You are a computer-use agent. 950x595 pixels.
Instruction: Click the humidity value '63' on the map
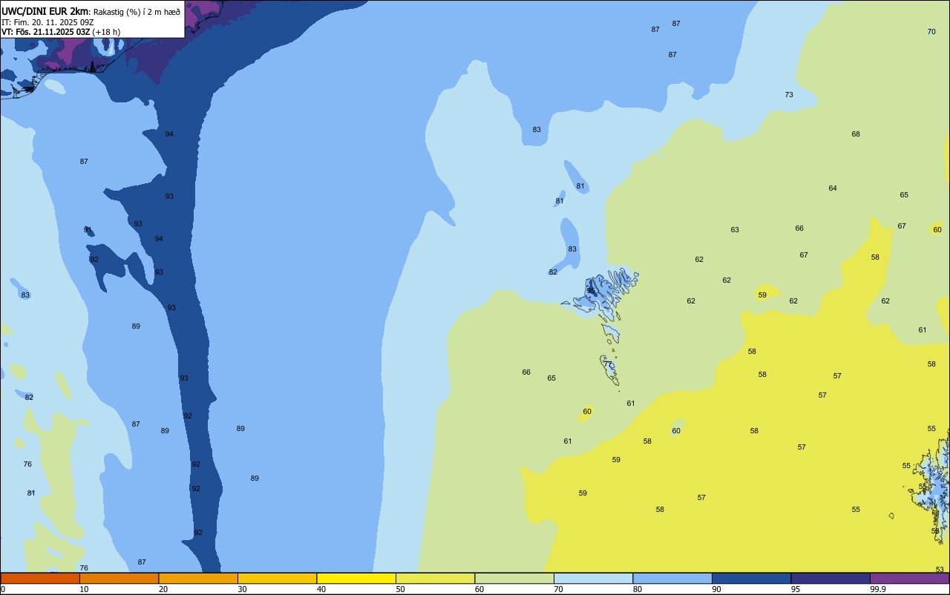point(735,230)
